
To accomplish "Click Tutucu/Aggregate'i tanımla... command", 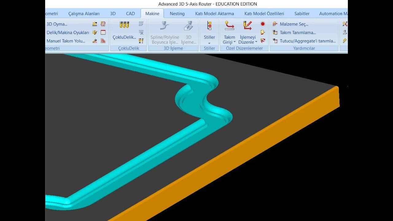I will [x=308, y=41].
